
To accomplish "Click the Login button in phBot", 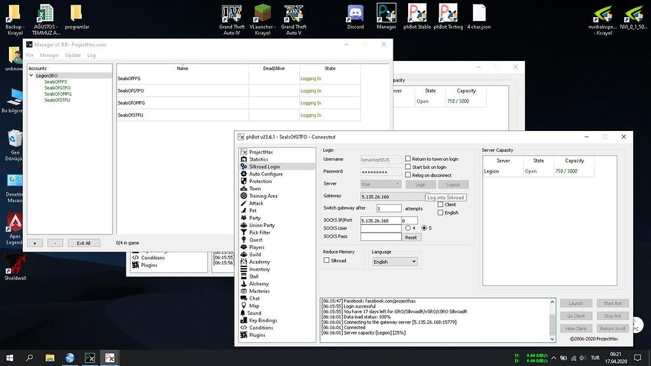I will click(x=421, y=185).
